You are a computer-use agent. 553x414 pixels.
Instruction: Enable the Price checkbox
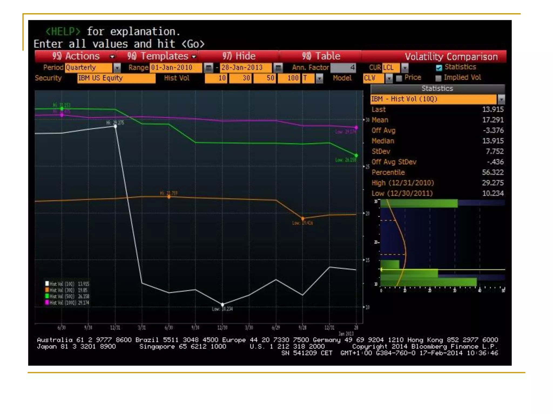coord(399,78)
